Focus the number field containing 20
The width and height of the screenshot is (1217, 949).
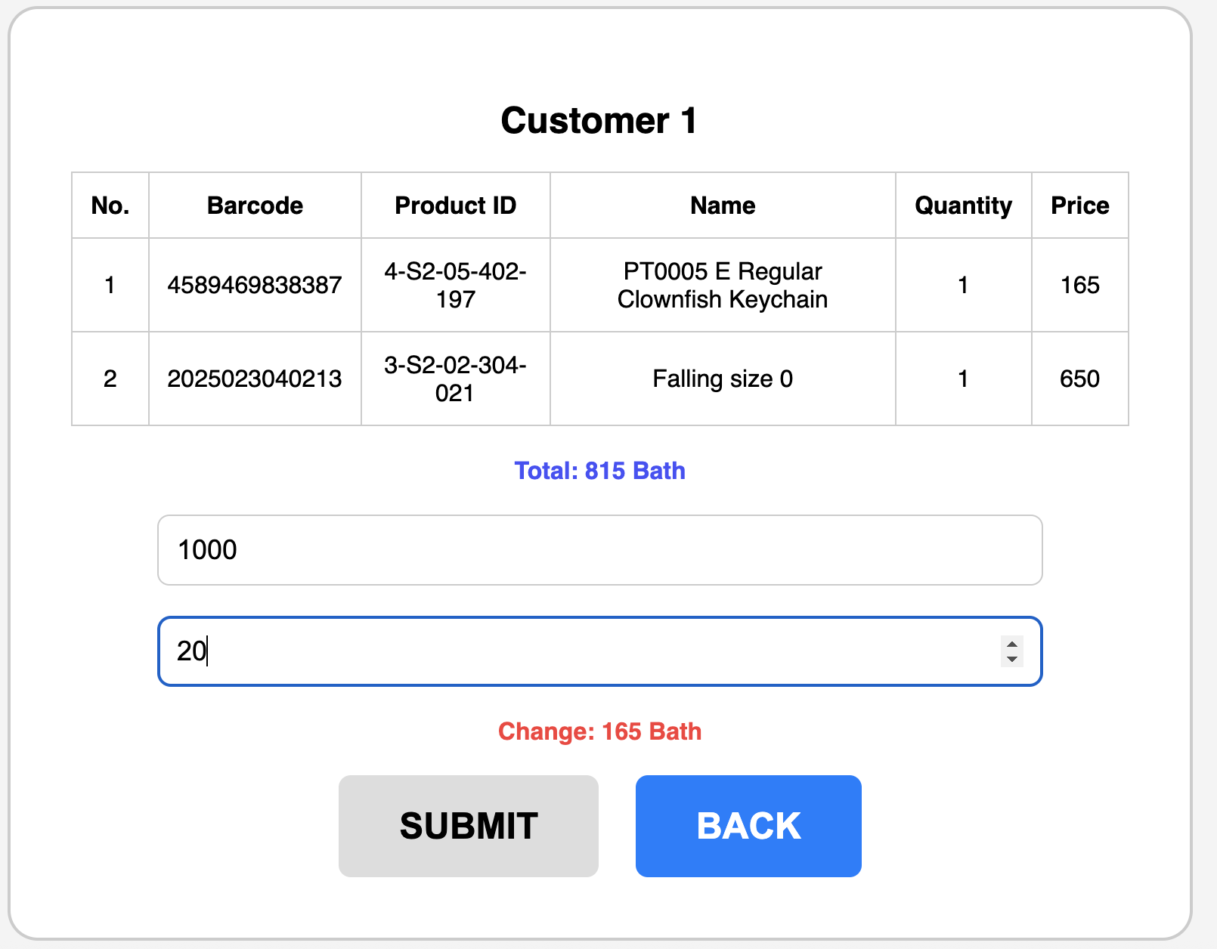pyautogui.click(x=574, y=651)
